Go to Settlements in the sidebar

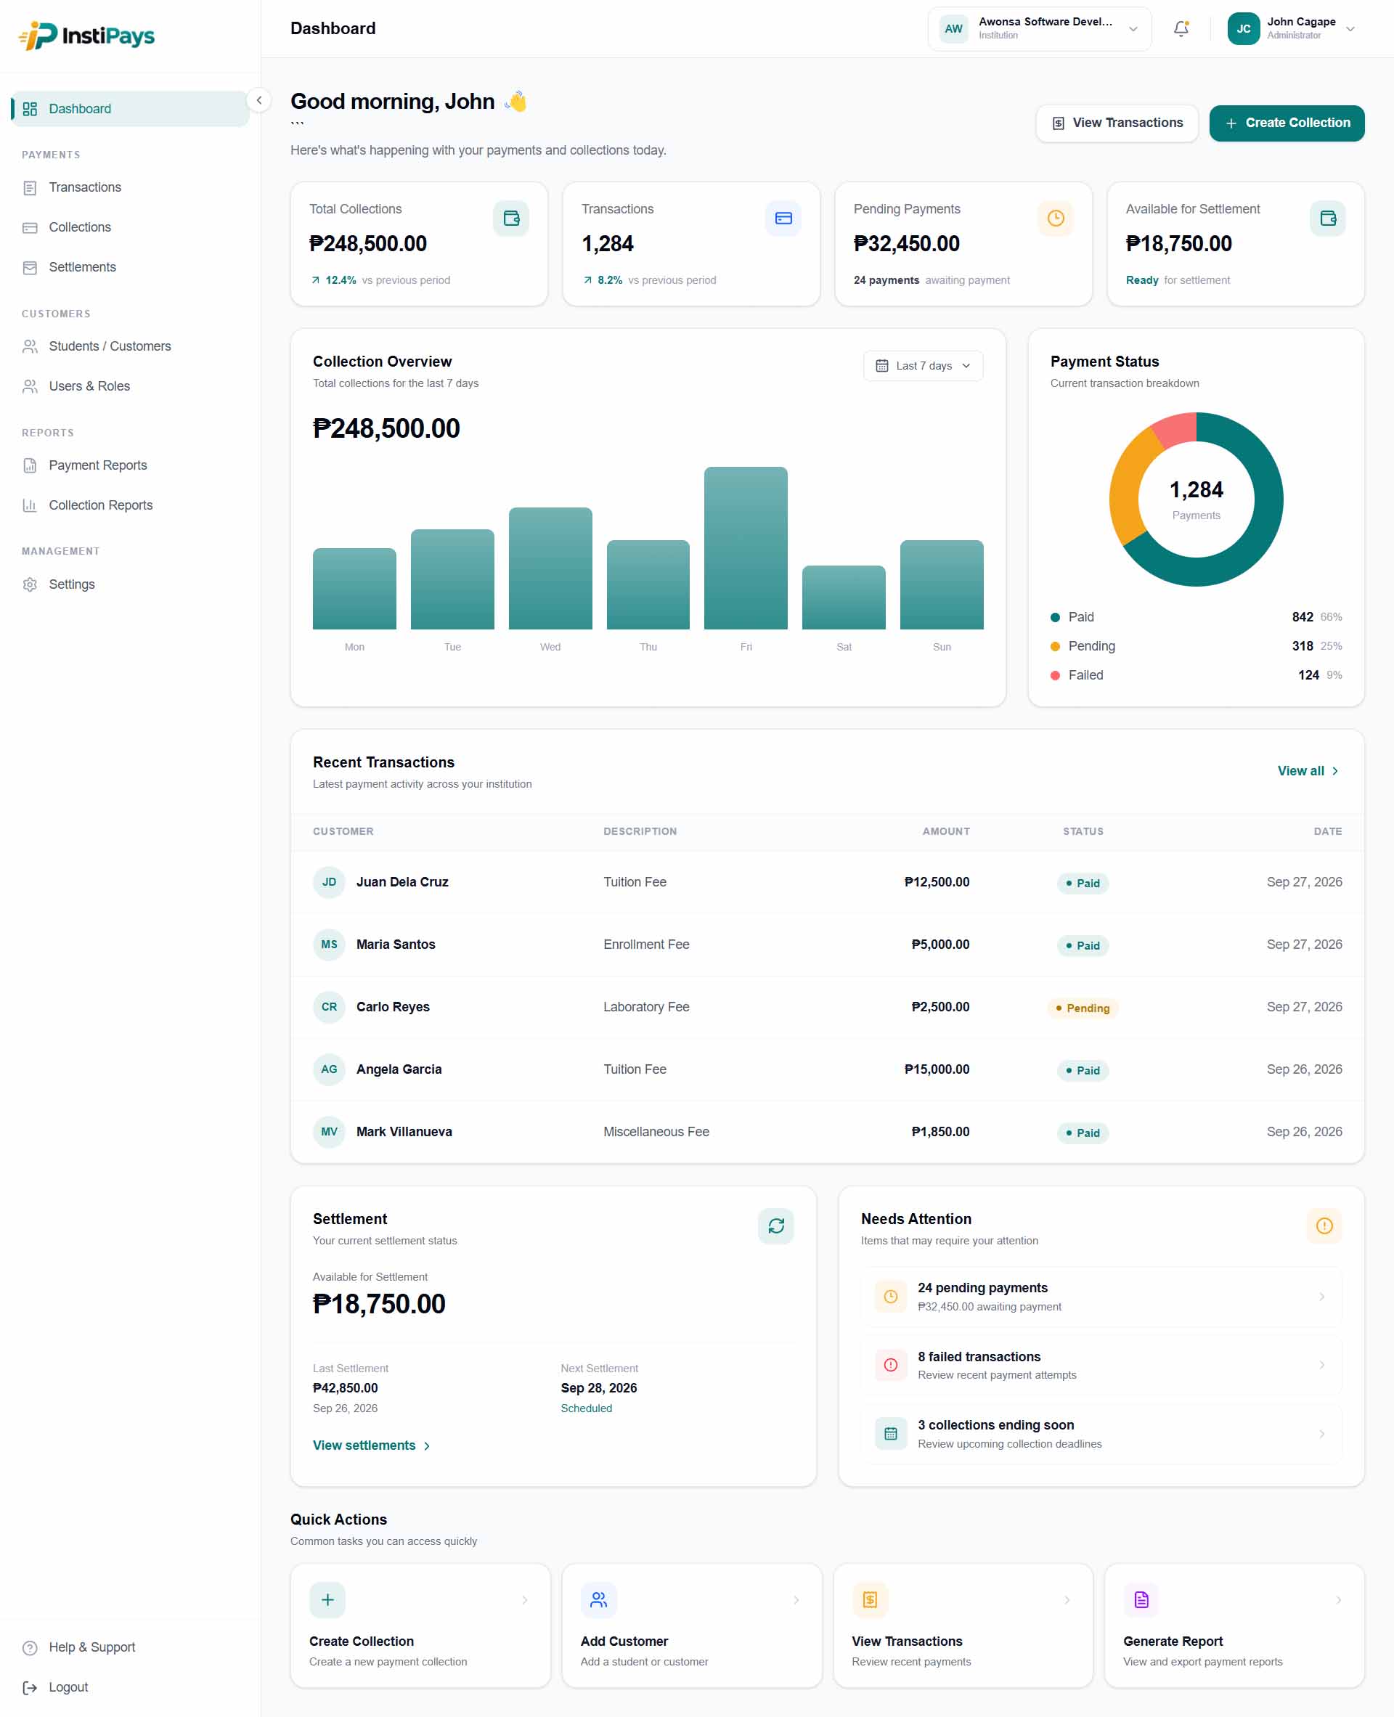pyautogui.click(x=130, y=267)
